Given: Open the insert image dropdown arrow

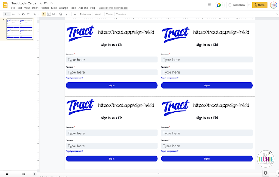Looking at the screenshot, I should click(x=56, y=14).
